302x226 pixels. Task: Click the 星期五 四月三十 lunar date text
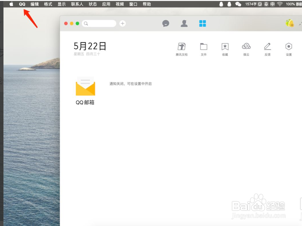pos(87,54)
